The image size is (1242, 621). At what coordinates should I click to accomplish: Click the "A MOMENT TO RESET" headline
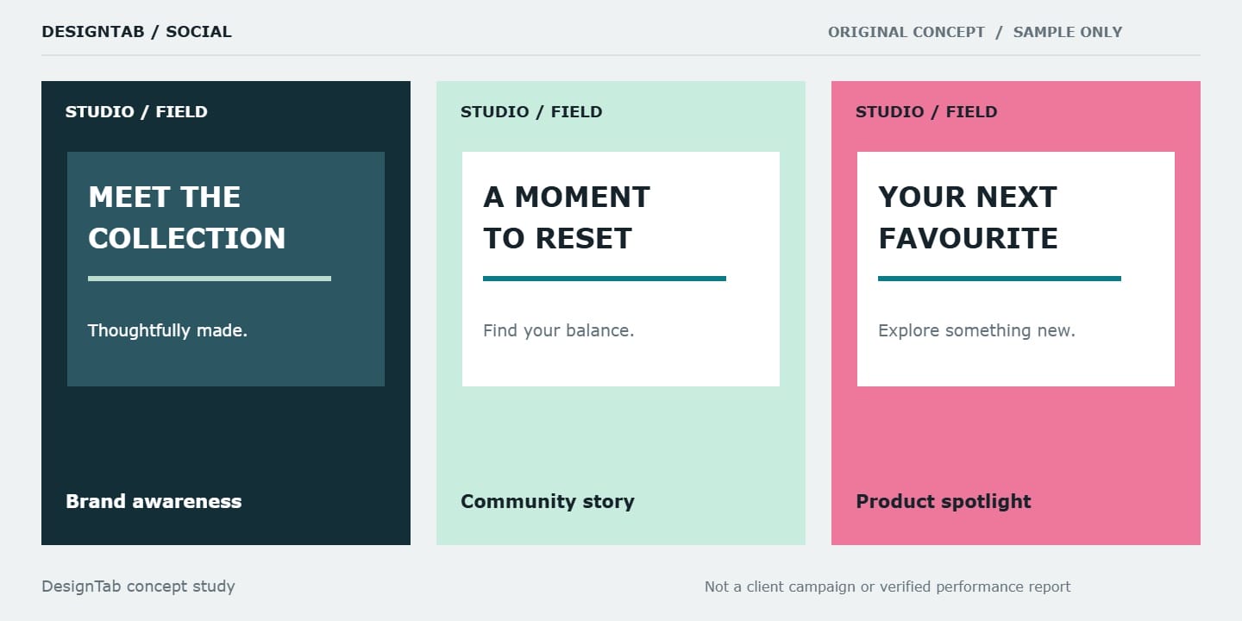[567, 217]
